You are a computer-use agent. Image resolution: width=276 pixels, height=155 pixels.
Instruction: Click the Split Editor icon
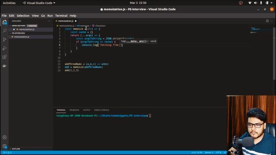pyautogui.click(x=267, y=21)
